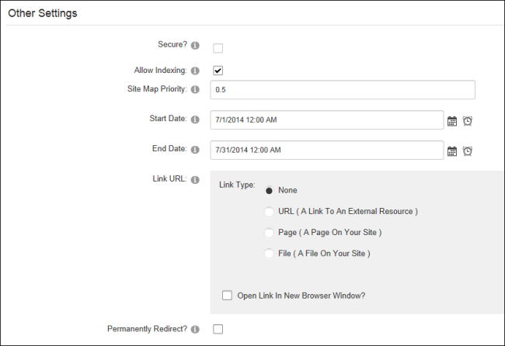505x346 pixels.
Task: Enable the Permanently Redirect checkbox
Action: coord(218,329)
